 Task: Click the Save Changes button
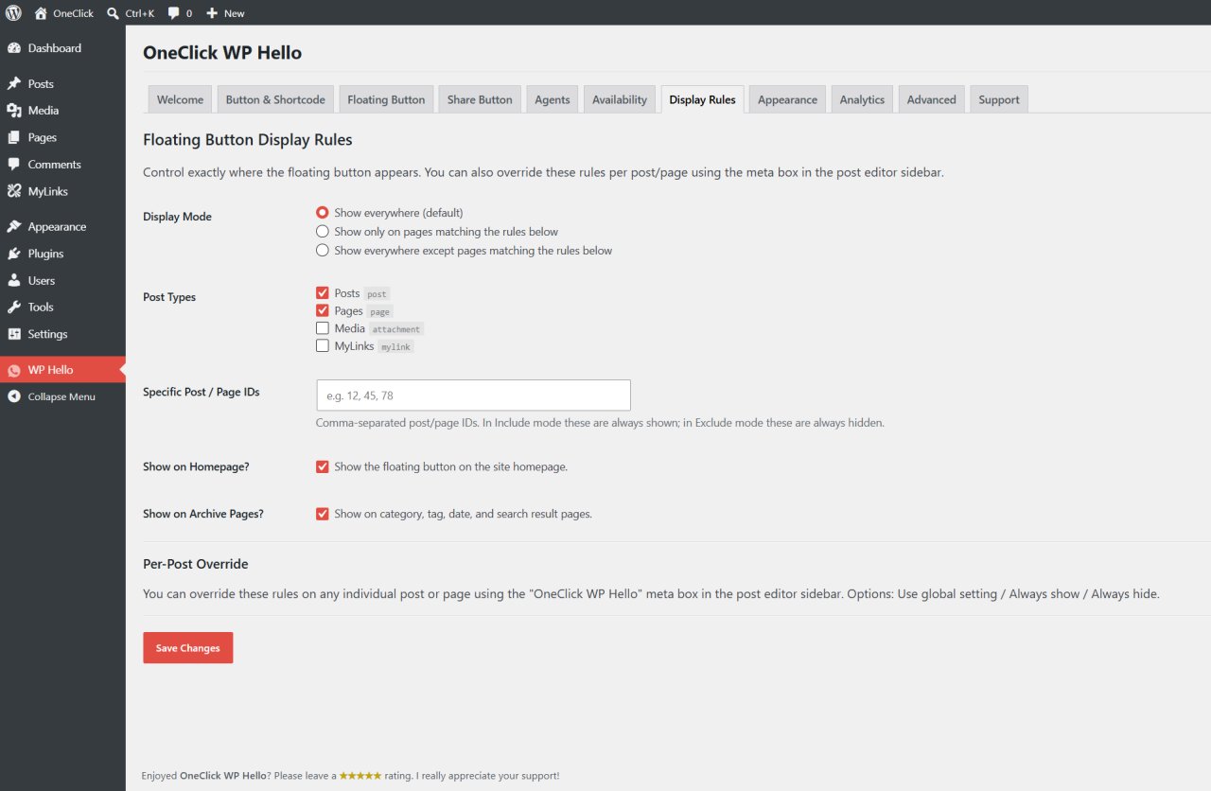pyautogui.click(x=187, y=648)
